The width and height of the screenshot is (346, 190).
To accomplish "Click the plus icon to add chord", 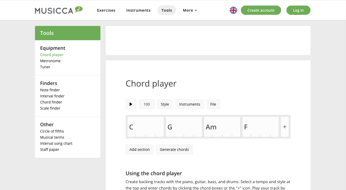I will (285, 127).
